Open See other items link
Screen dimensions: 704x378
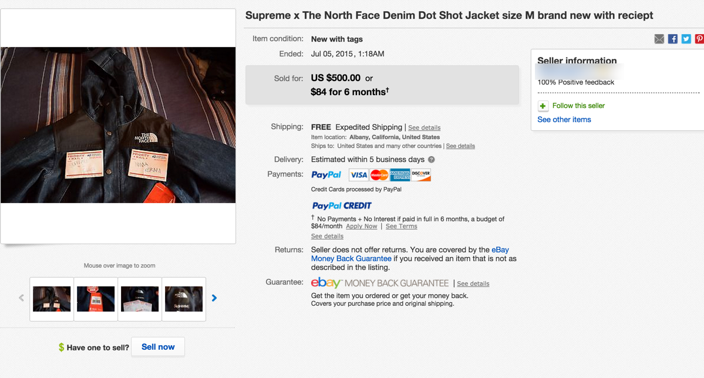click(x=564, y=119)
